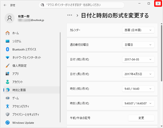Click the 個人用設定 paintbrush icon
This screenshot has width=163, height=128.
pos(7,66)
